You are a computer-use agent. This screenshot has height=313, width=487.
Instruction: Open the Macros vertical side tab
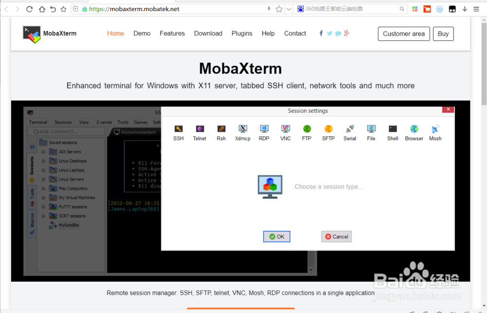(x=32, y=223)
